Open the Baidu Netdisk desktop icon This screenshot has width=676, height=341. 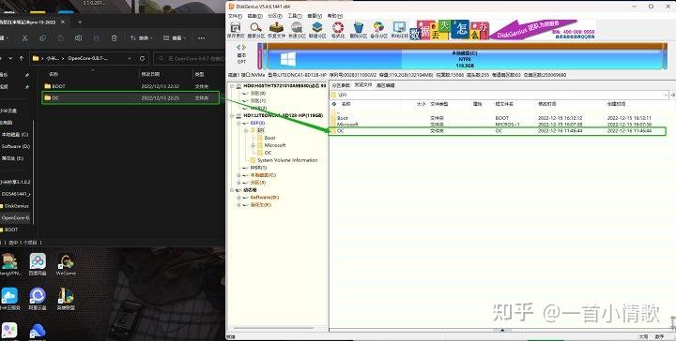coord(38,264)
